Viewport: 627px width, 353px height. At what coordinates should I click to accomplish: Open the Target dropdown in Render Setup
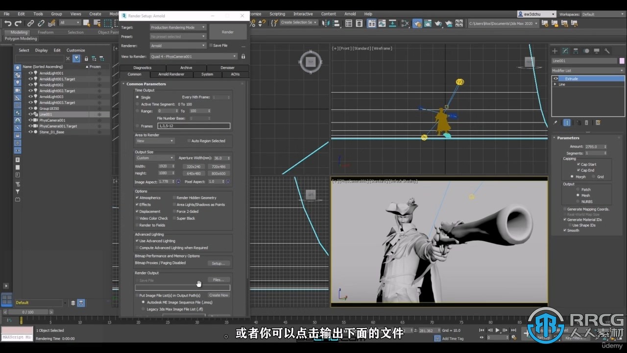[x=178, y=27]
